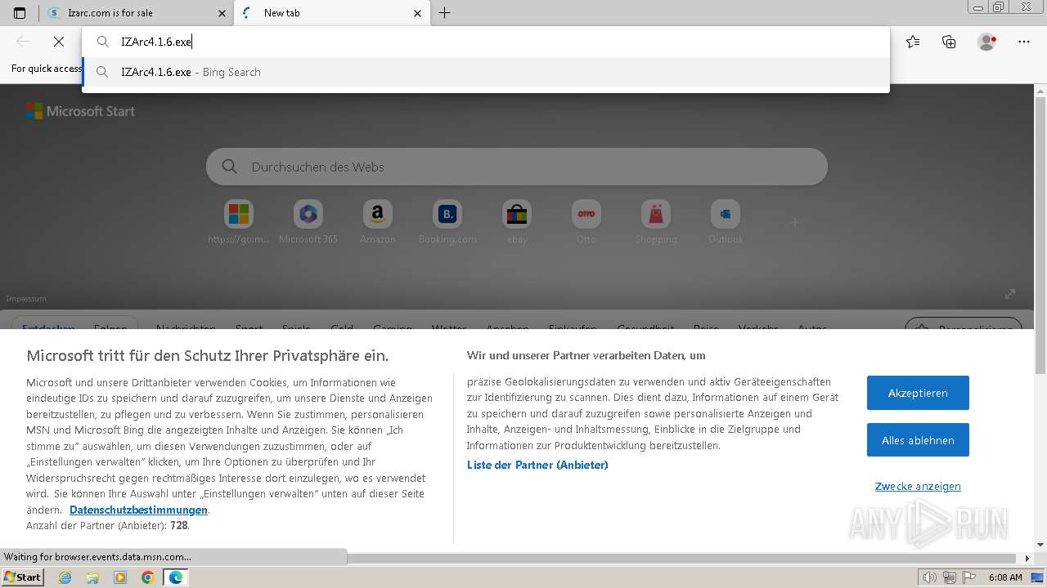Click the Microsoft Start logo
The image size is (1047, 588).
coord(80,111)
